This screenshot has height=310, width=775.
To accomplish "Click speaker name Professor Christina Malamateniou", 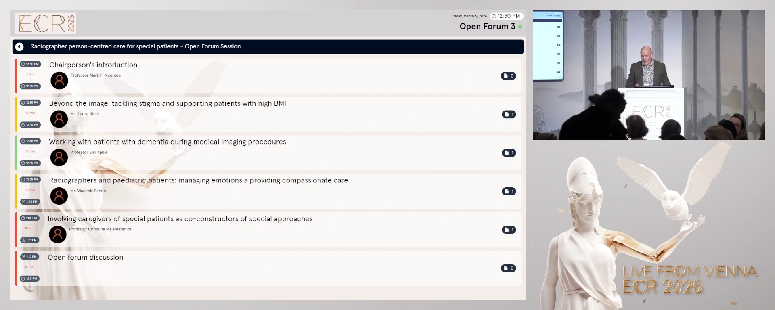I will tap(101, 229).
